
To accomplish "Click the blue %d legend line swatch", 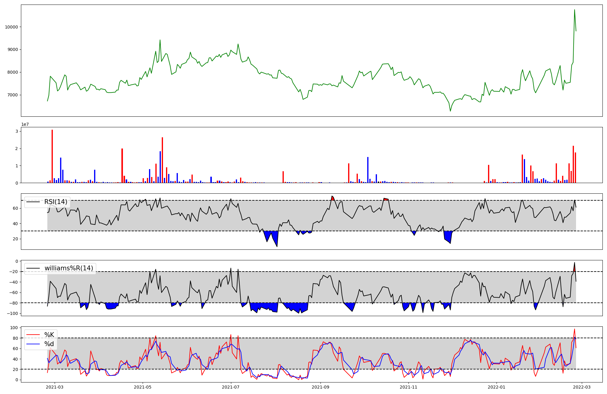I will click(x=33, y=344).
